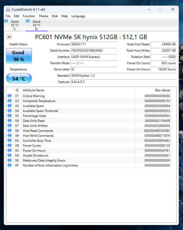Open the Function menu
Image resolution: width=183 pixels, height=230 pixels.
pyautogui.click(x=29, y=16)
